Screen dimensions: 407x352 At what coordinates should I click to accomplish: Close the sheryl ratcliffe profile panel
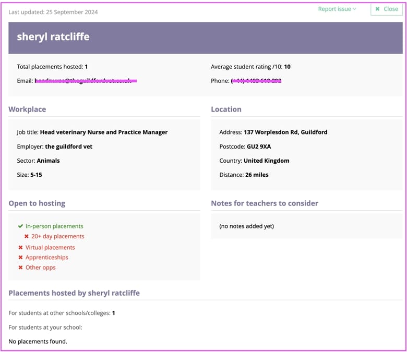point(387,9)
